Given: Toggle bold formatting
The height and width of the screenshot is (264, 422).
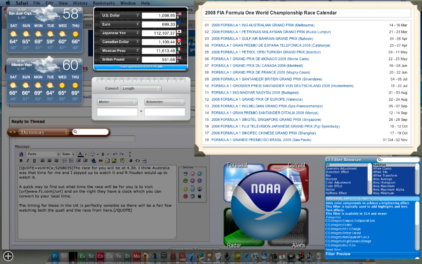Looking at the screenshot, I should click(x=21, y=161).
